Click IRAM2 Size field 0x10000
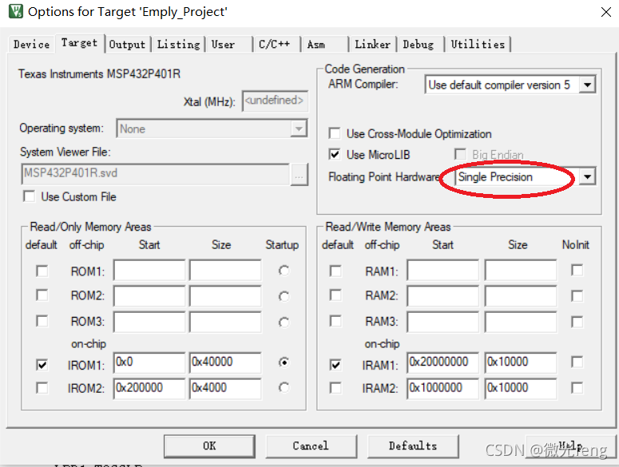 click(x=521, y=388)
